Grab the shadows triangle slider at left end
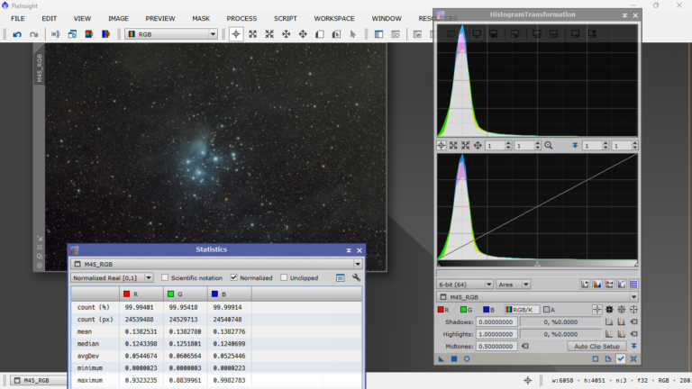The image size is (692, 389). point(439,264)
